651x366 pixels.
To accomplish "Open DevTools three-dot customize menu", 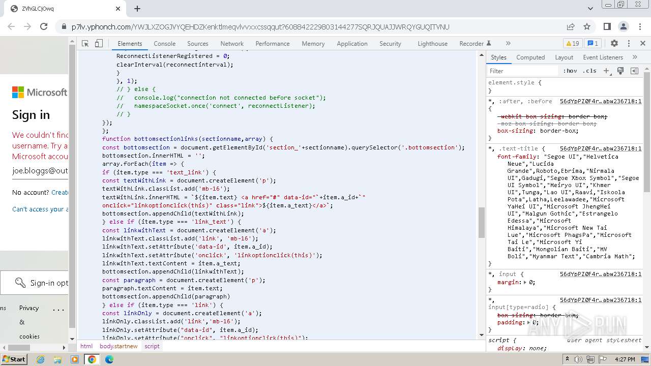I will (629, 44).
